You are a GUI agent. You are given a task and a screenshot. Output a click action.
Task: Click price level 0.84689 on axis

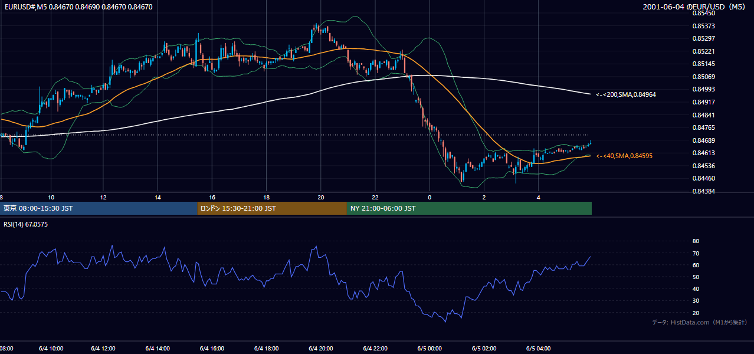click(x=703, y=140)
